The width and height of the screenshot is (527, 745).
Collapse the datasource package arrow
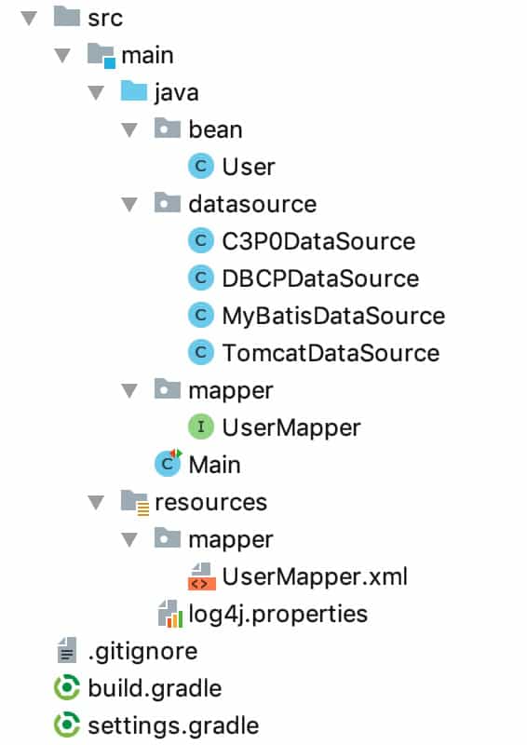coord(129,205)
